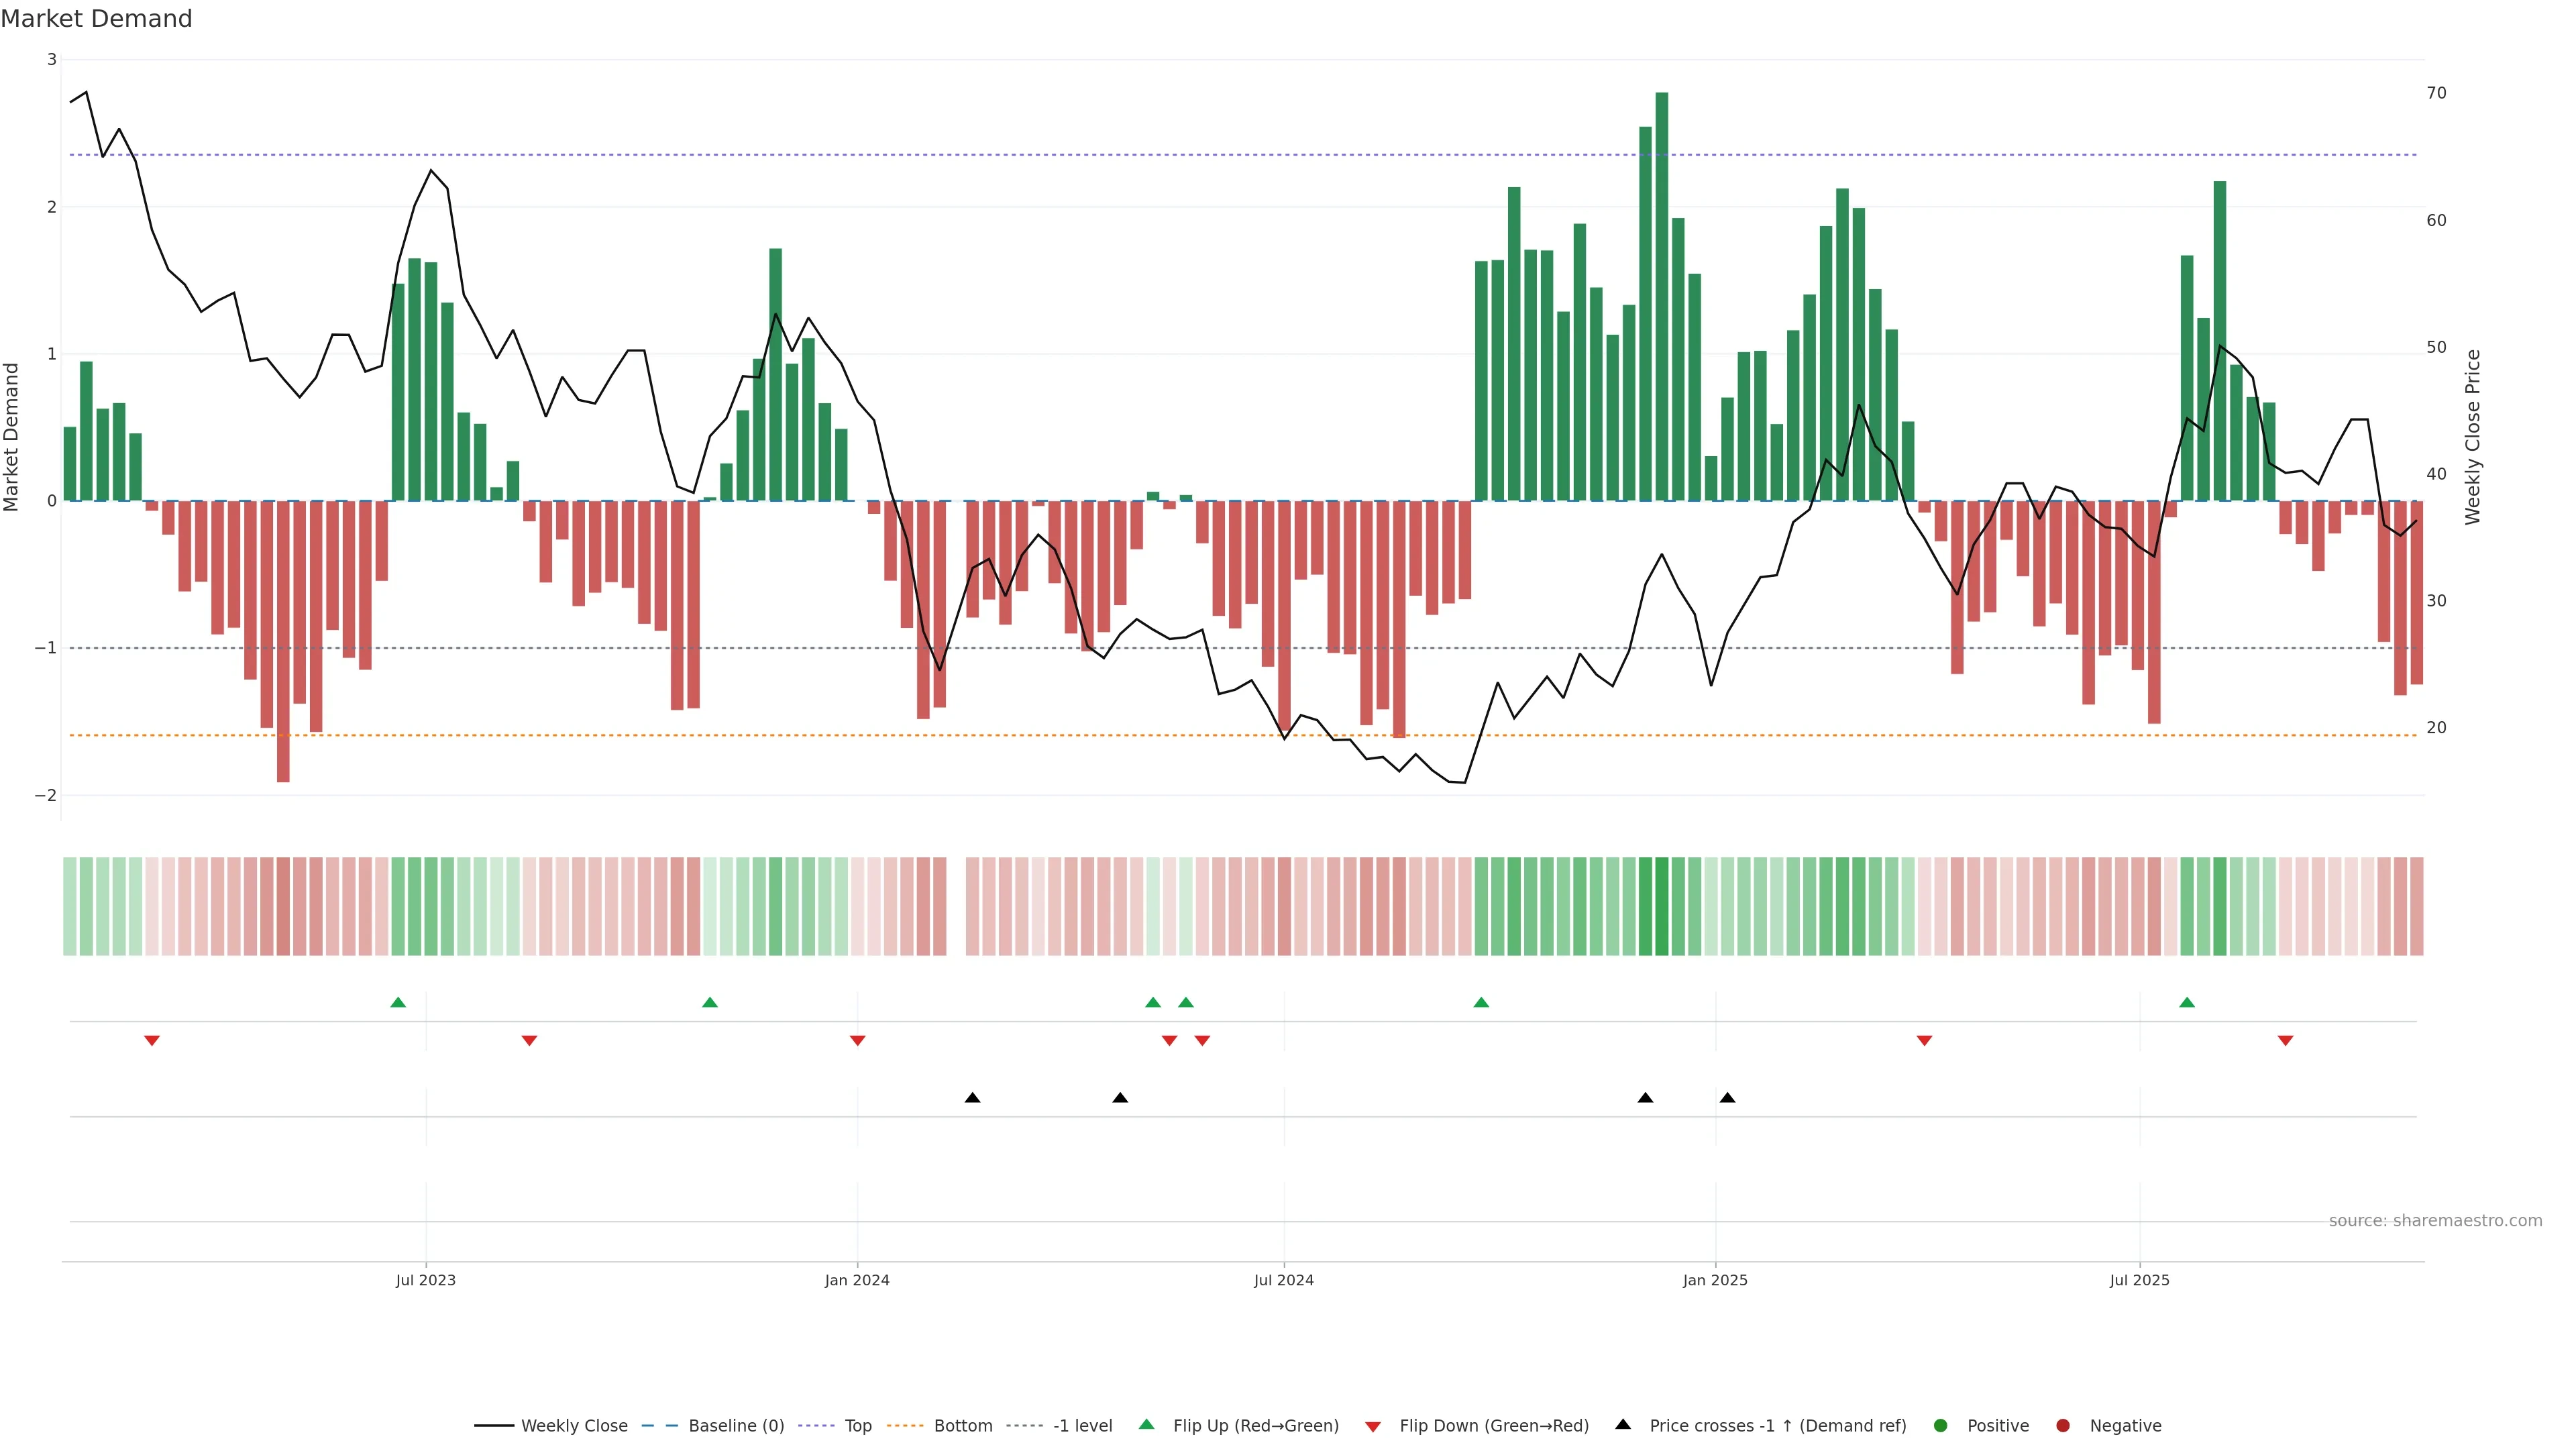Click the green Positive circle legend marker

[x=1941, y=1425]
